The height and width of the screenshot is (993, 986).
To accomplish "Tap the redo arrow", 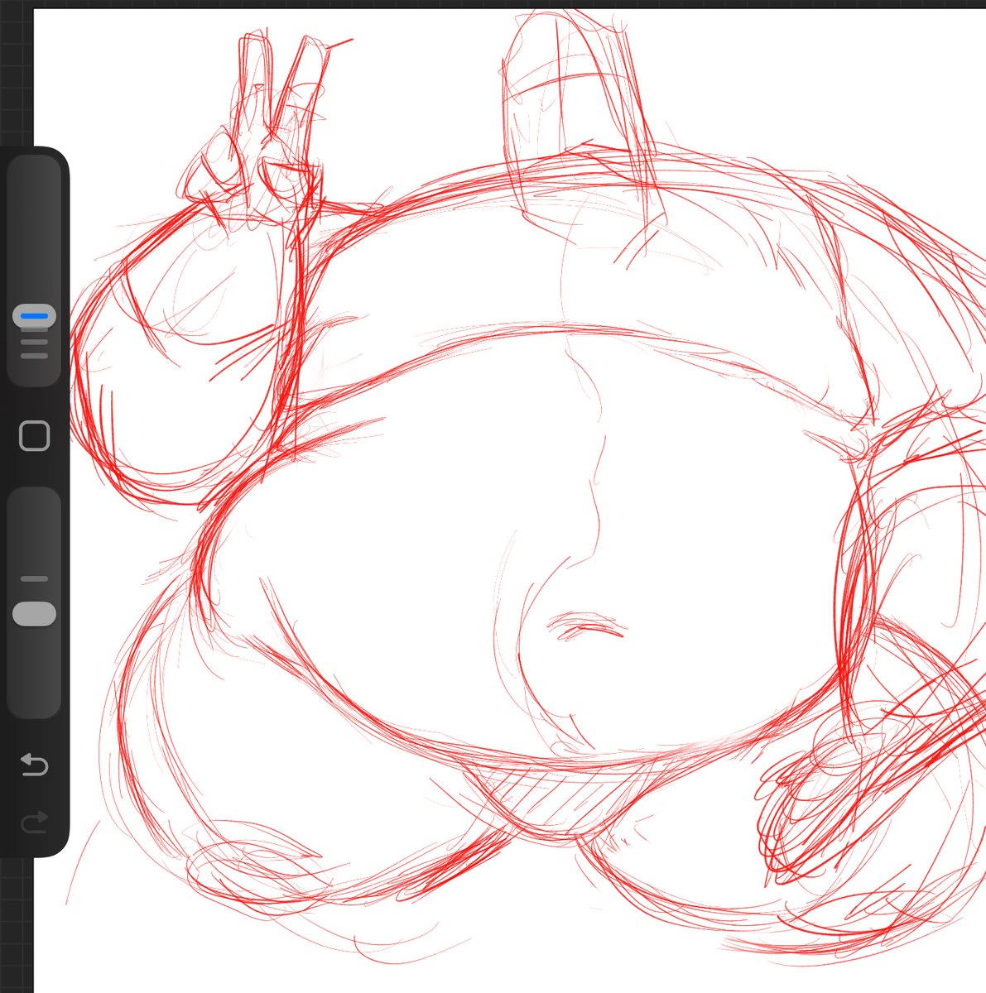I will [34, 823].
